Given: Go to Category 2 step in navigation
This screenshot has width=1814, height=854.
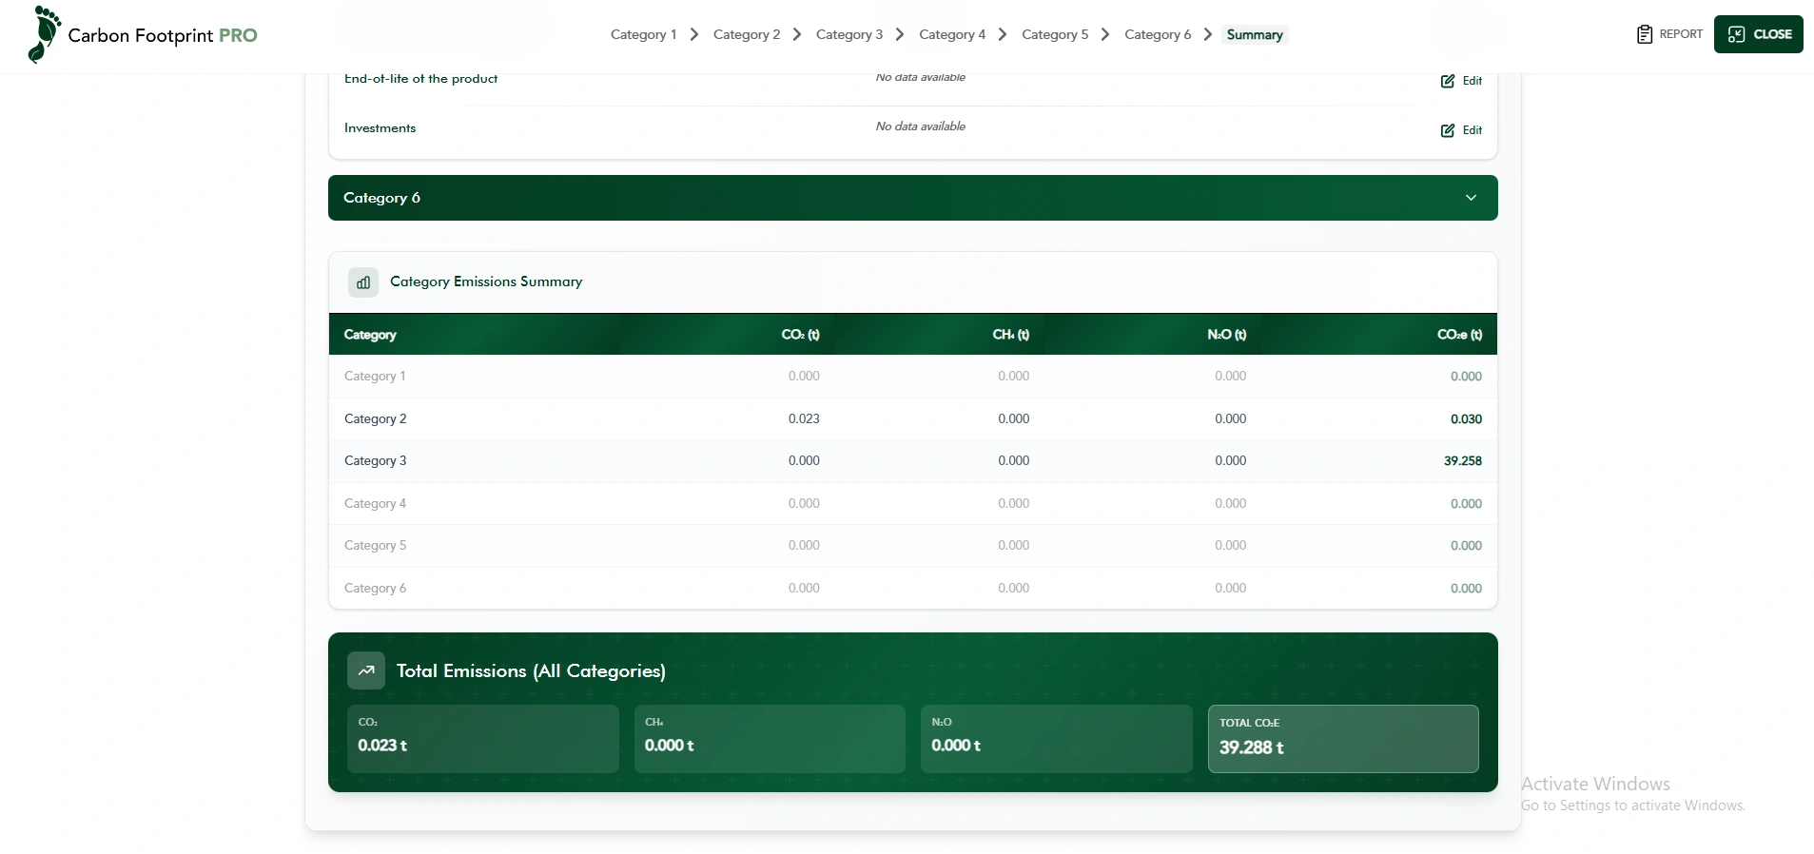Looking at the screenshot, I should pyautogui.click(x=746, y=34).
